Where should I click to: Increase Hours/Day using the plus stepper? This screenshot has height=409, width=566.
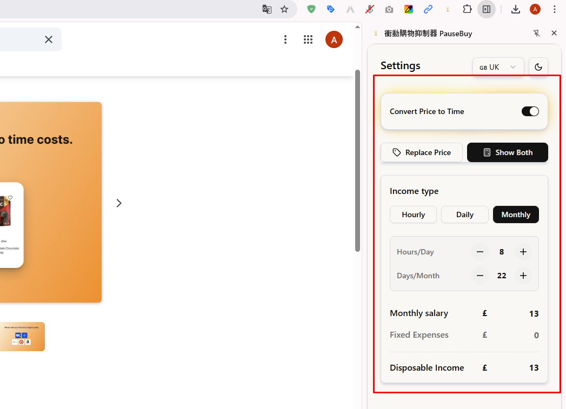[523, 251]
